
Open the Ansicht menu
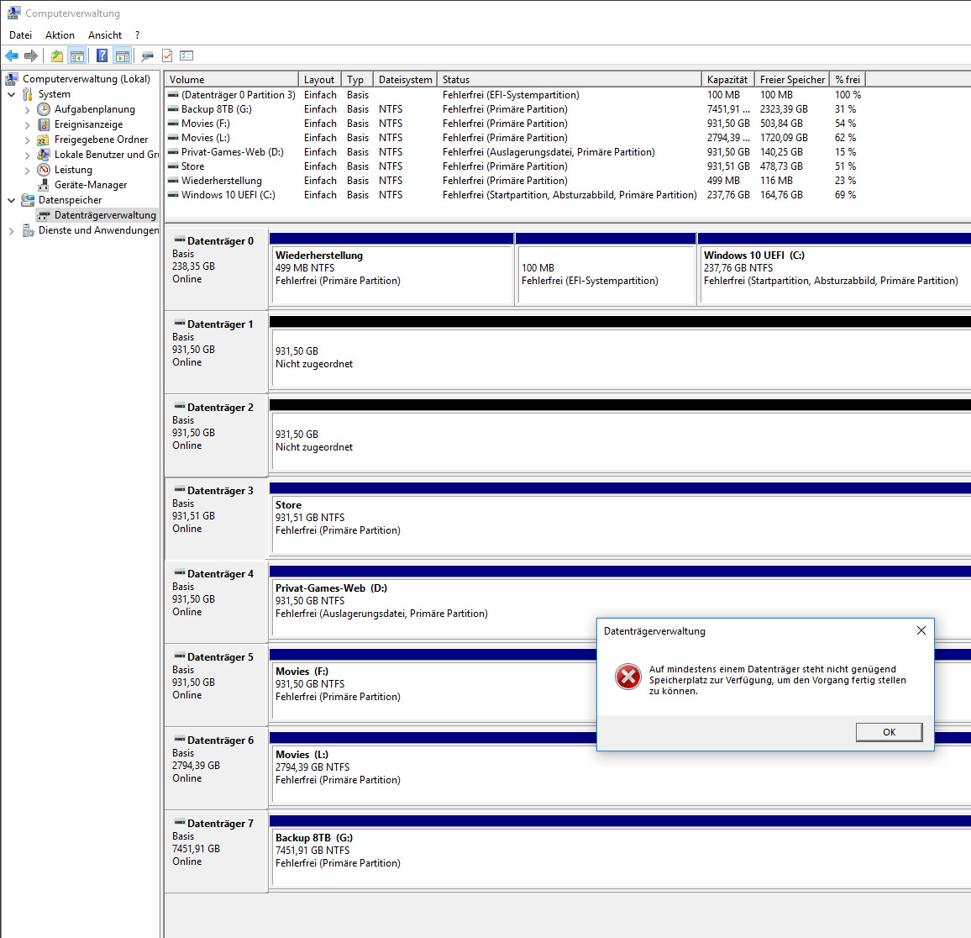[105, 35]
